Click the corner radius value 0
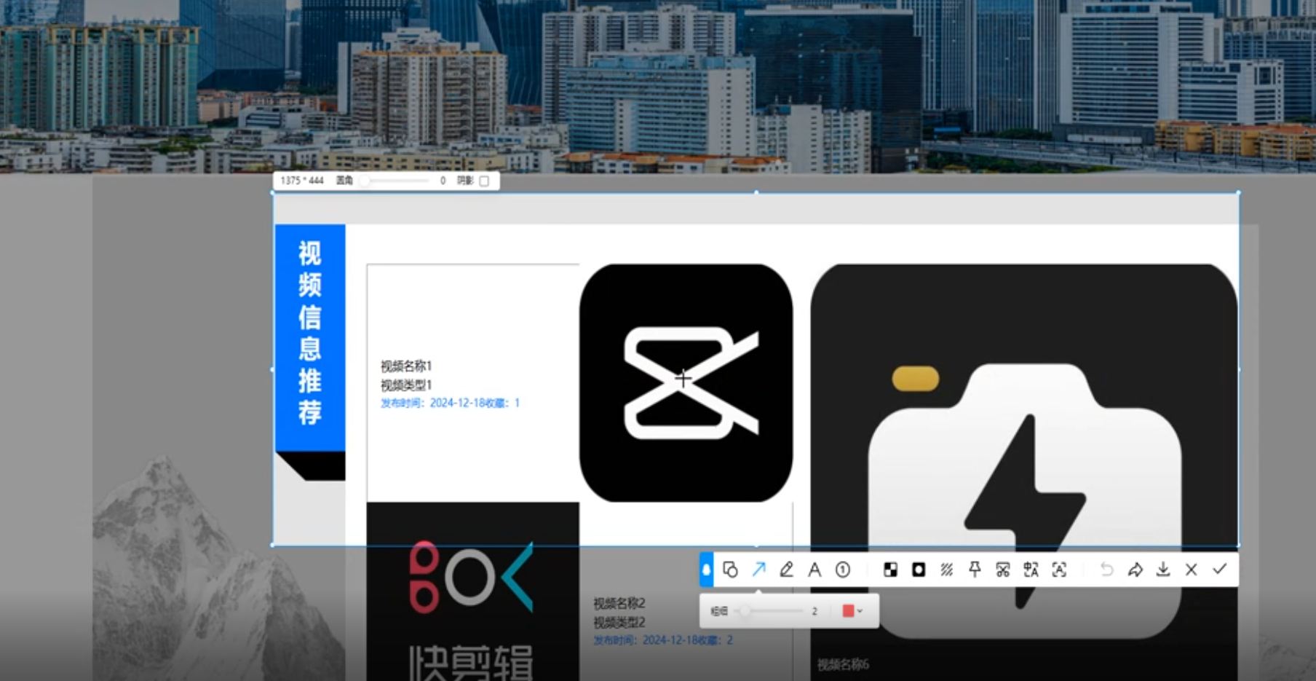1316x681 pixels. point(443,181)
